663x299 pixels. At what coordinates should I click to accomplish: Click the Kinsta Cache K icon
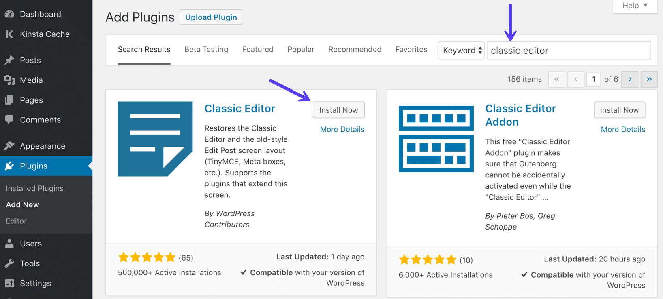pos(9,34)
